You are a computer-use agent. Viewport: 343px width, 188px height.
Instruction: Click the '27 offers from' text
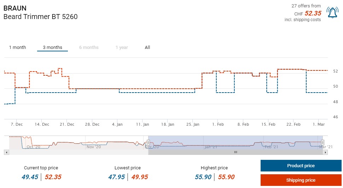306,6
